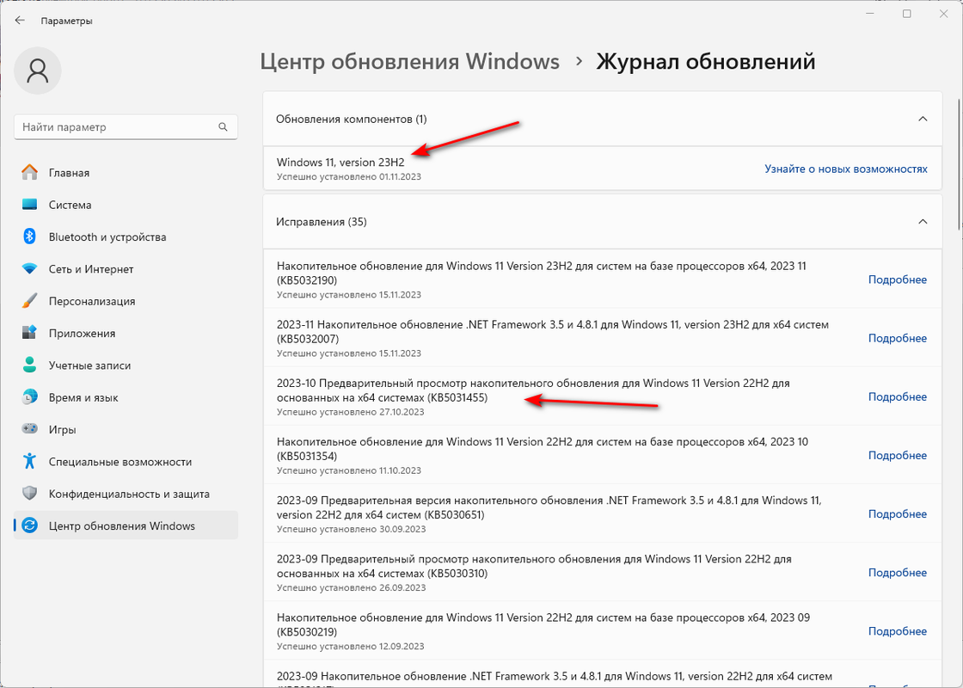The image size is (963, 688).
Task: Minimize the Параметры window
Action: coord(870,14)
